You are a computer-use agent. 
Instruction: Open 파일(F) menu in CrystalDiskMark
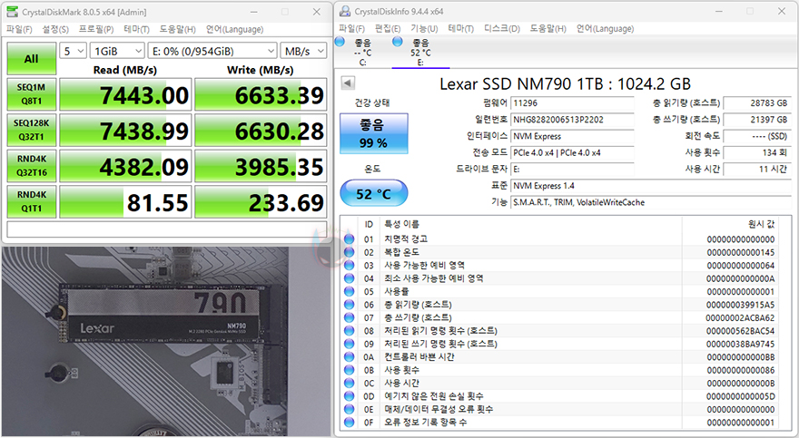click(x=19, y=30)
